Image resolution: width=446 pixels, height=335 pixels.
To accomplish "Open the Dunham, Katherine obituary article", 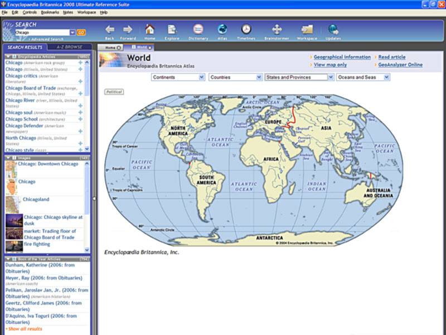I will (40, 268).
